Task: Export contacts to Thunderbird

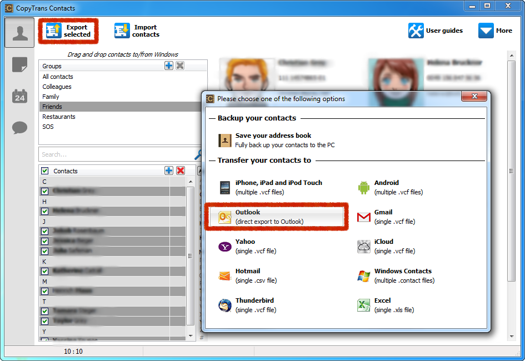Action: click(247, 305)
